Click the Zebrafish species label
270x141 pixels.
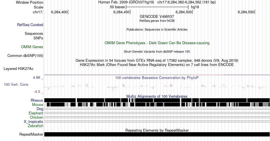35,126
